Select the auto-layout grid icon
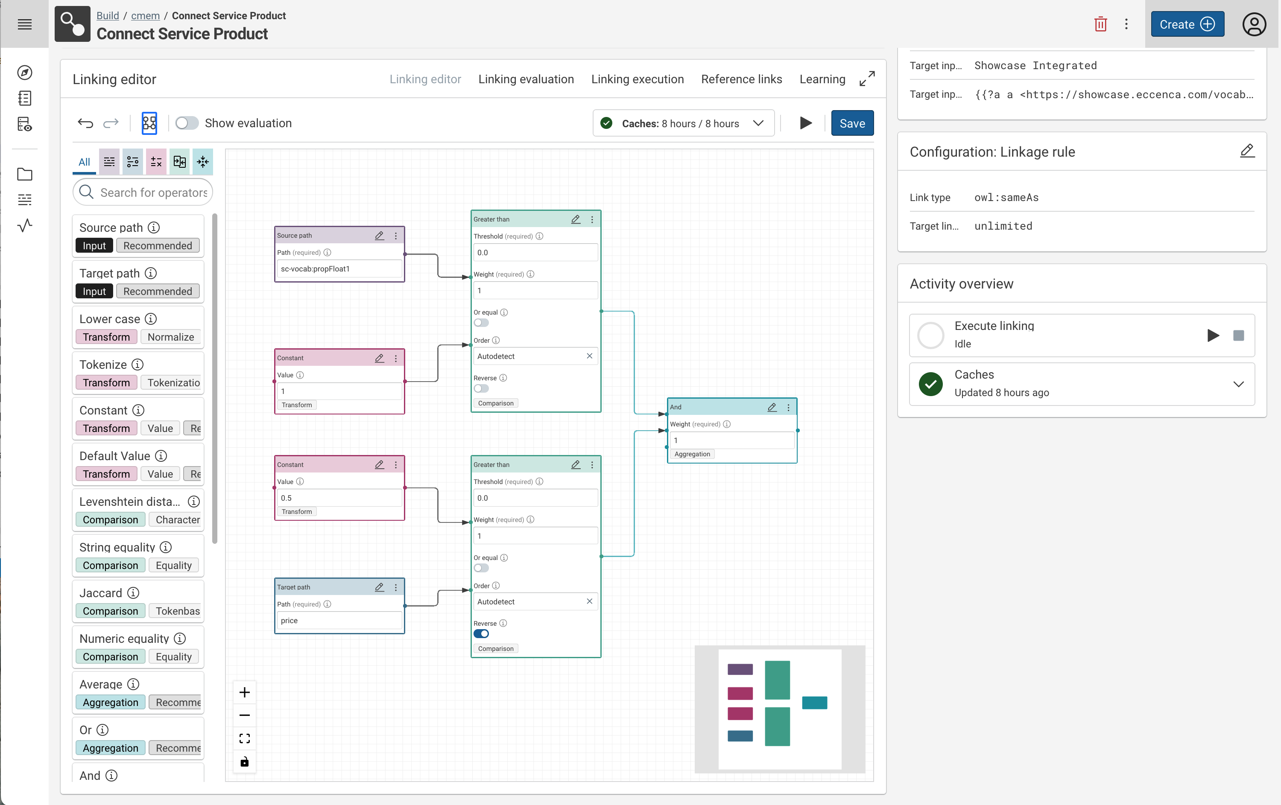 [149, 123]
